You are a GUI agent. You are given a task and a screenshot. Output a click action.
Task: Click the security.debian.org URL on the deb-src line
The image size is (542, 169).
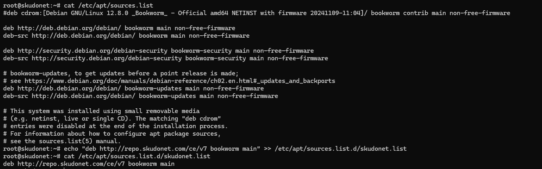(x=107, y=58)
